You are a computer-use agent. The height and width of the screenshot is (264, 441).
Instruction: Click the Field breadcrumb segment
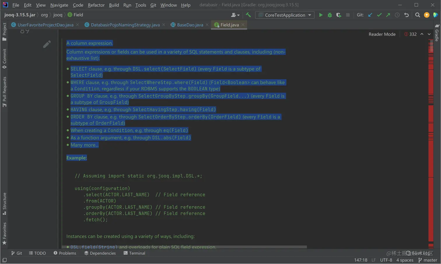pyautogui.click(x=76, y=15)
